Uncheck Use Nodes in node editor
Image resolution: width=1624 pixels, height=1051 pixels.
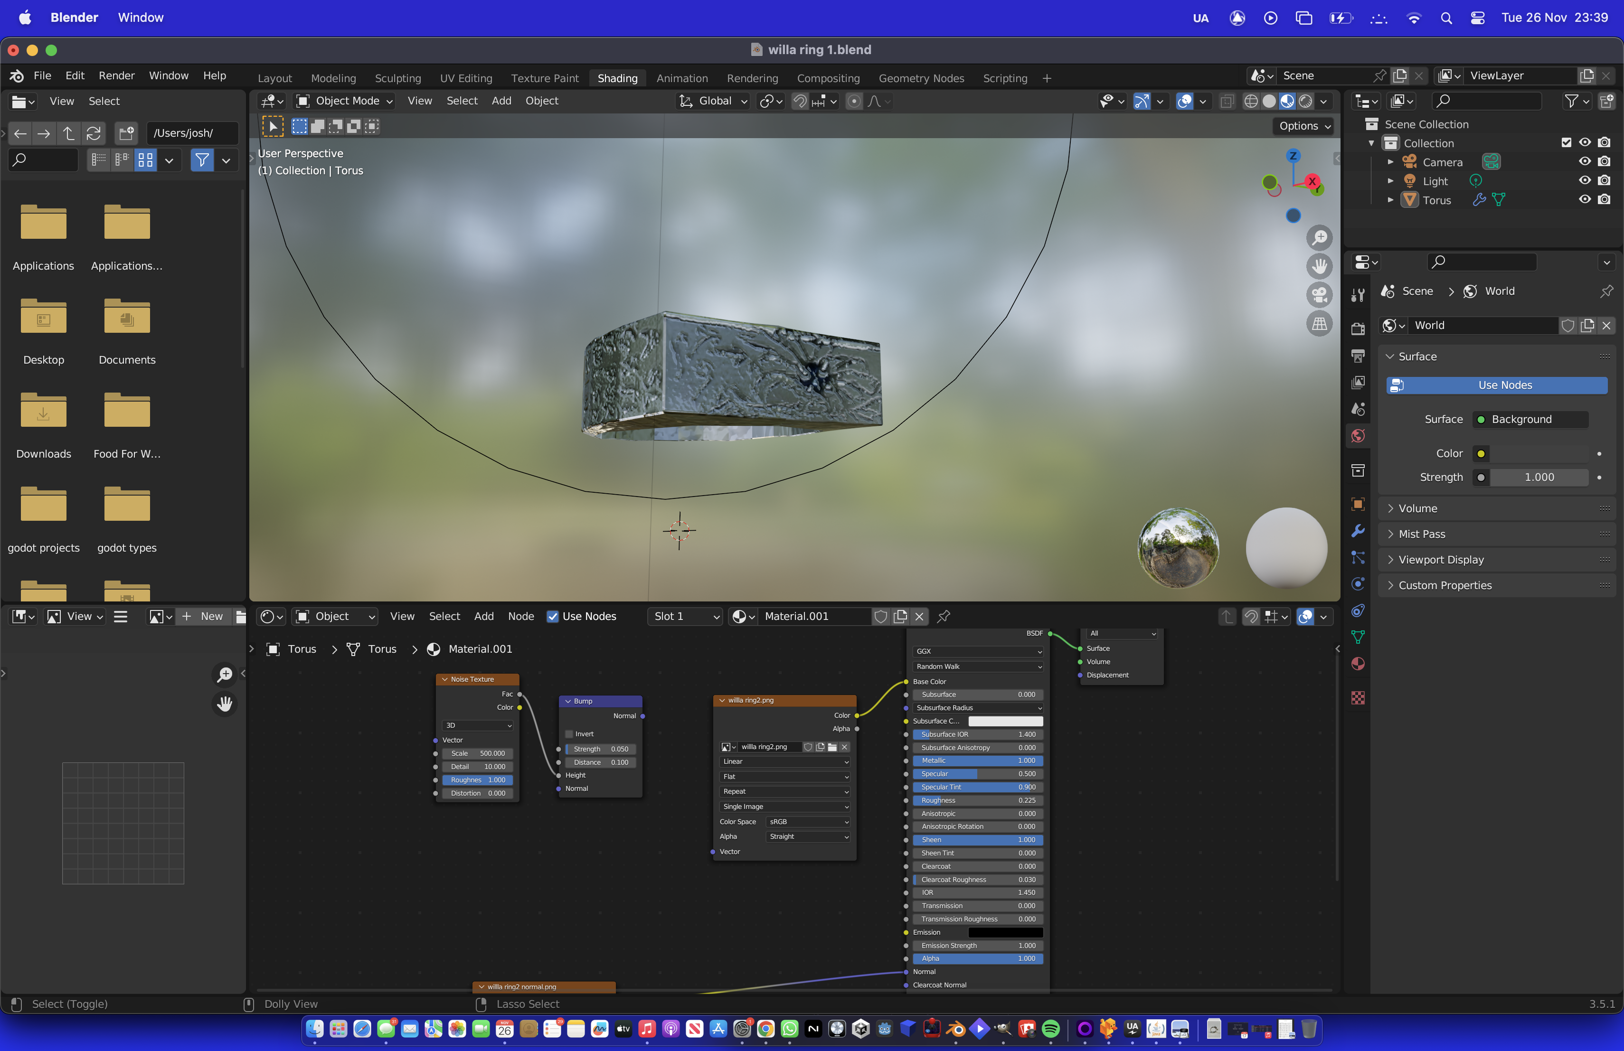pyautogui.click(x=553, y=617)
